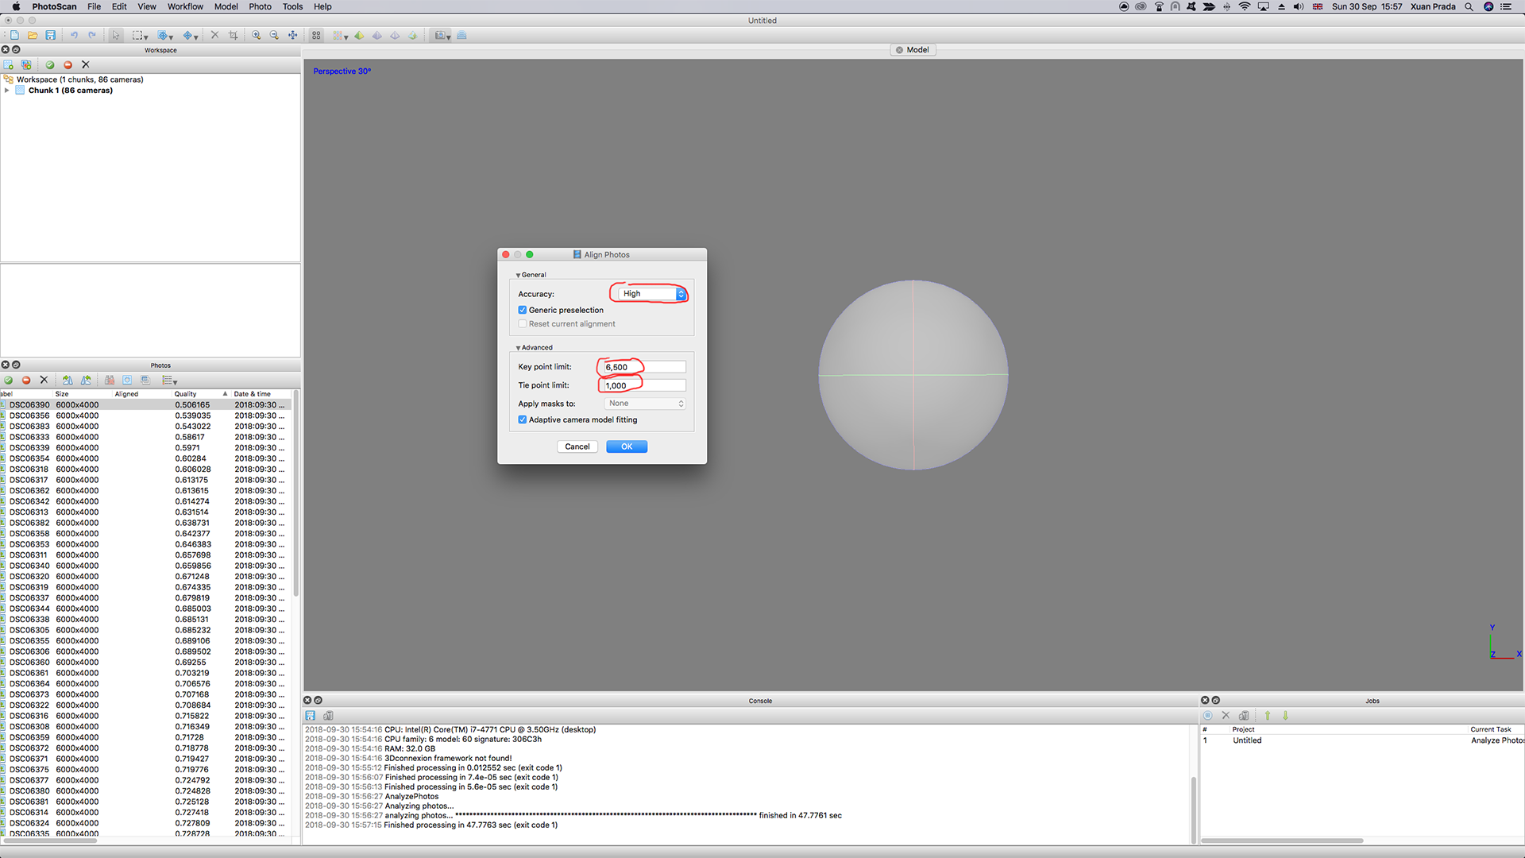Open the Photo menu

coord(260,6)
